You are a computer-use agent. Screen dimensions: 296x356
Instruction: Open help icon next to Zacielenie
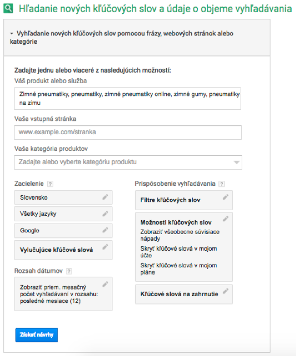pyautogui.click(x=50, y=184)
